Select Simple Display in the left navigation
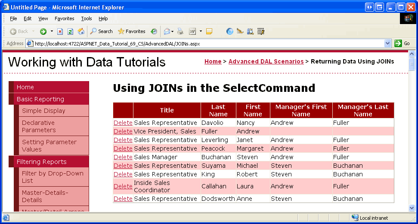418x224 pixels. [x=43, y=111]
